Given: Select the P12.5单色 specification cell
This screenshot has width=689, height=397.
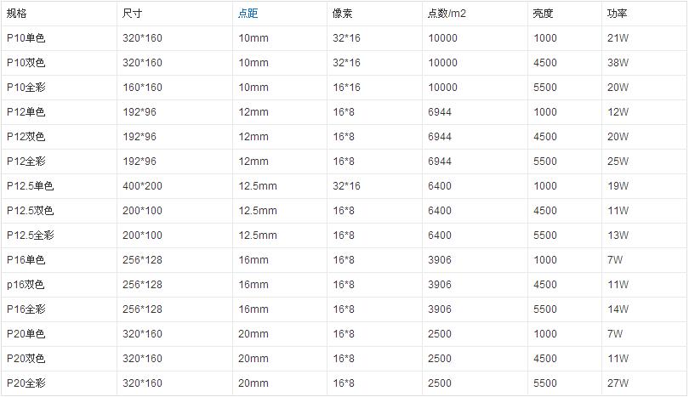Looking at the screenshot, I should click(x=30, y=186).
